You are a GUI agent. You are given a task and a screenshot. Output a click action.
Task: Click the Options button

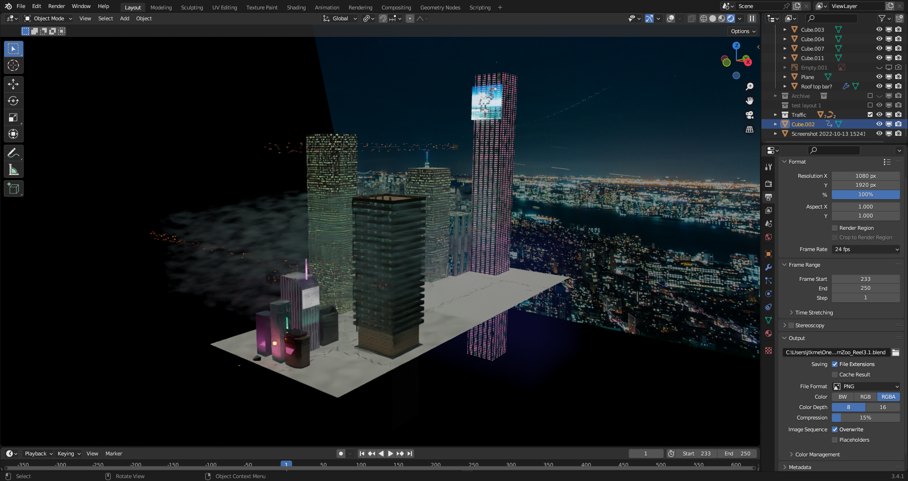coord(743,31)
